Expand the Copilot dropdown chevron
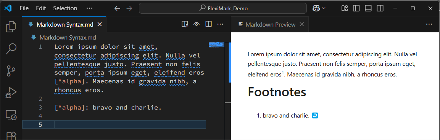The height and width of the screenshot is (140, 440). coord(324,8)
